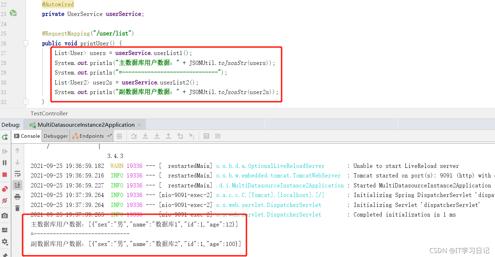Jump up the console stack trace
The height and width of the screenshot is (257, 495).
click(x=17, y=151)
